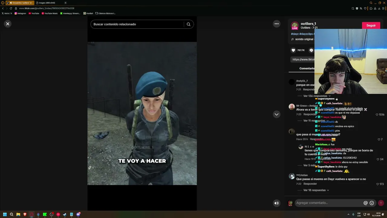Open Steam from the taskbar
387x218 pixels.
[65, 214]
